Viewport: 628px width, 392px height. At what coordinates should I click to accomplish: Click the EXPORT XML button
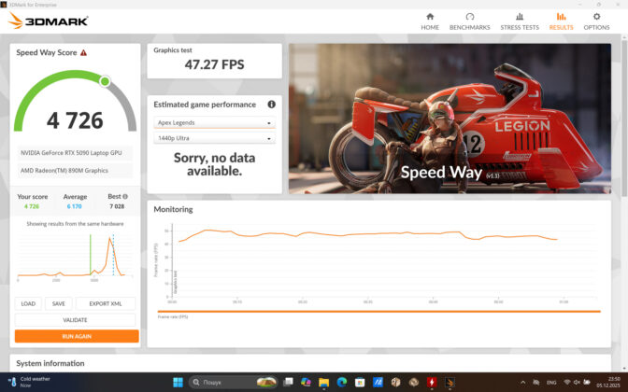click(x=106, y=303)
